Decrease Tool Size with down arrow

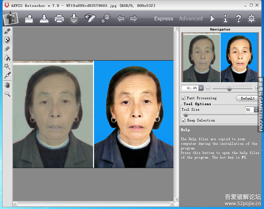(x=256, y=111)
